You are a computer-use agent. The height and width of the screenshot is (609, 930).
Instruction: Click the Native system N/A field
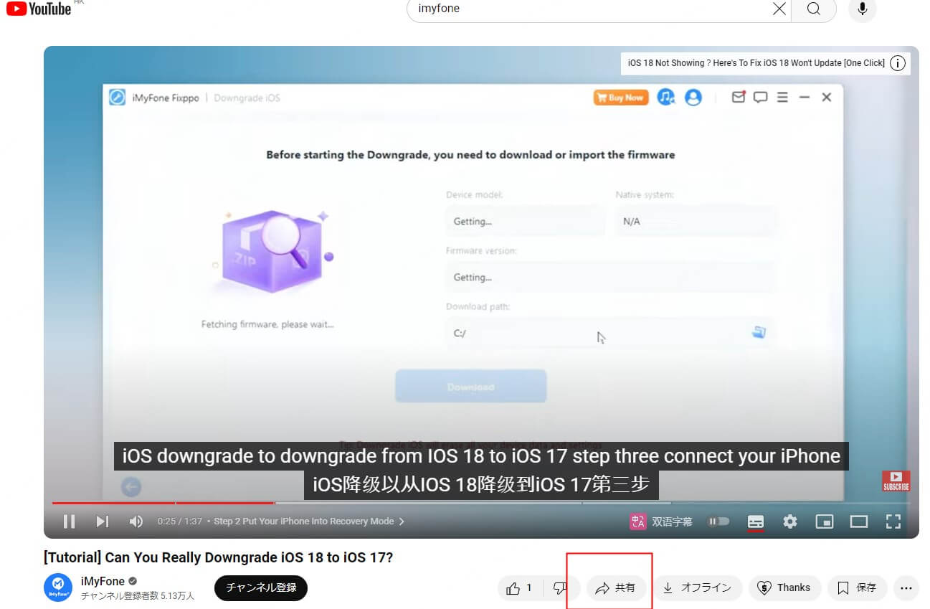click(696, 221)
